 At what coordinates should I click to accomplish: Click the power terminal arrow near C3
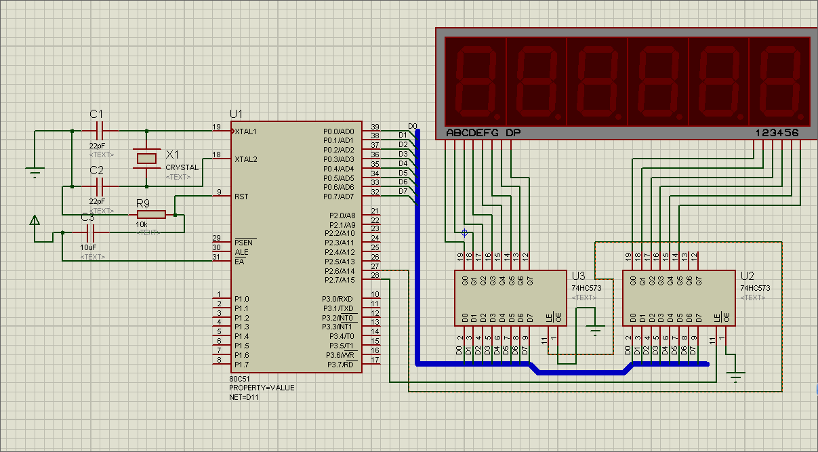[x=35, y=220]
